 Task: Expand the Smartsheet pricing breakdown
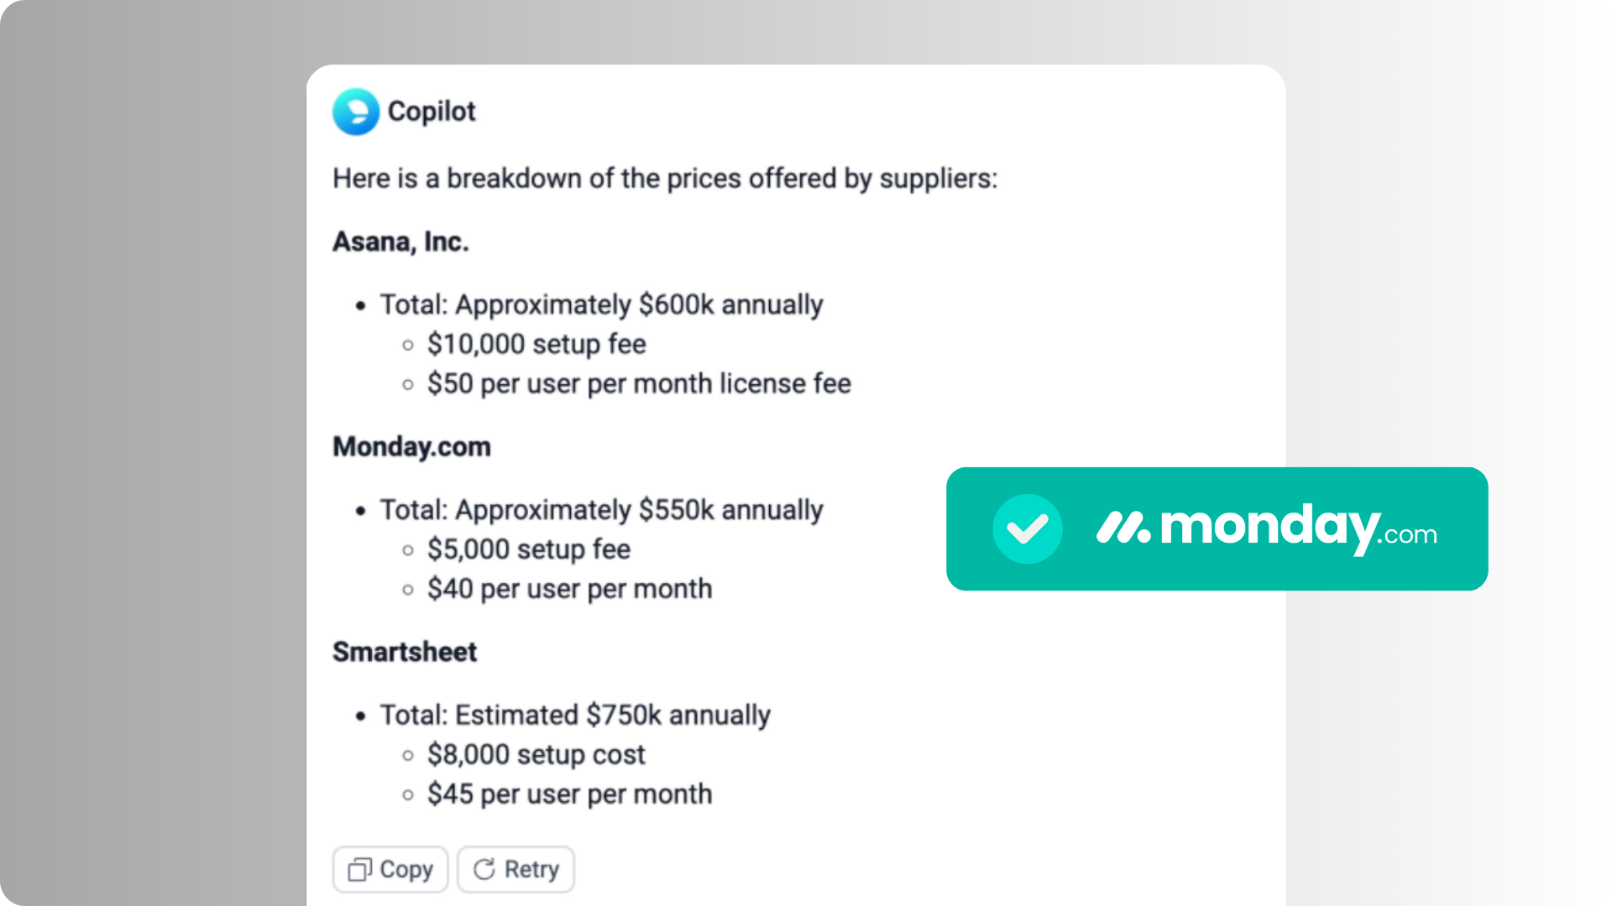click(405, 652)
